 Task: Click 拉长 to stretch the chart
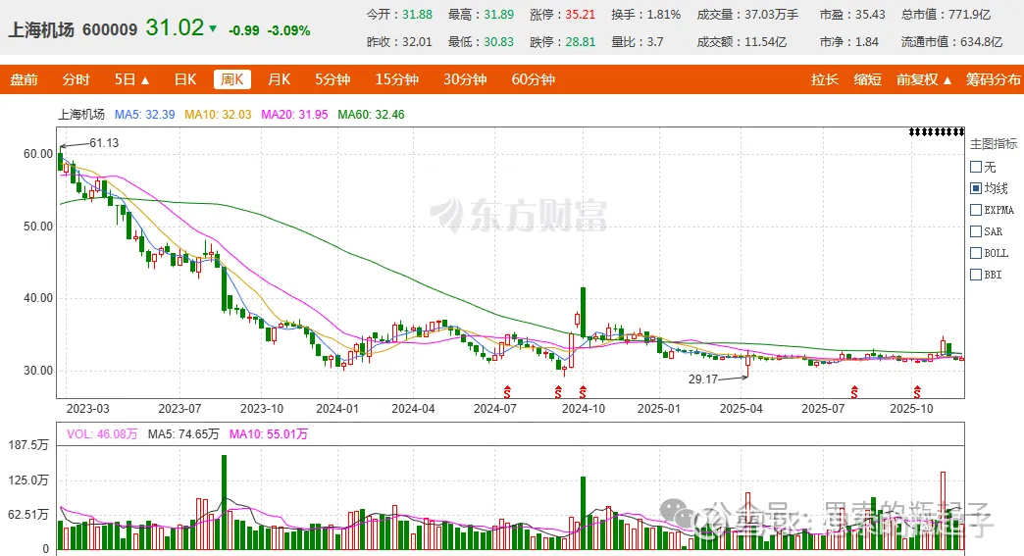pyautogui.click(x=824, y=79)
